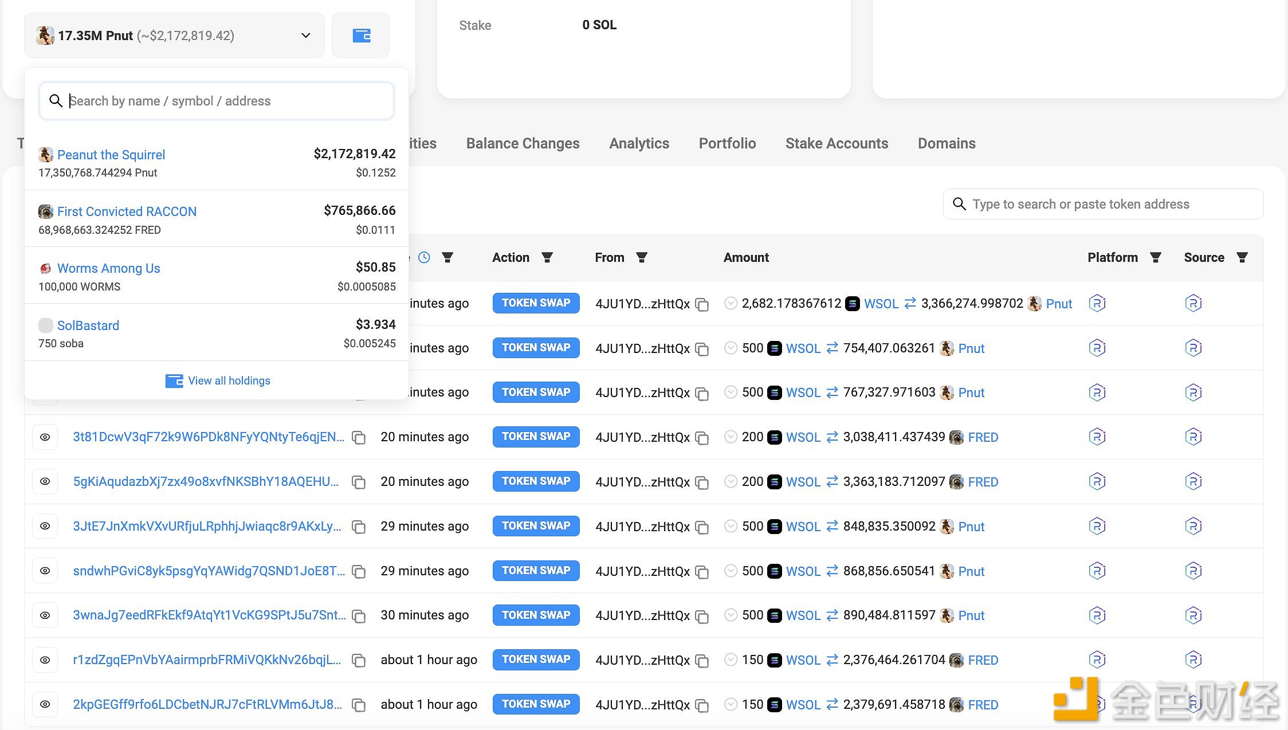Toggle eye icon for 5gKiAqudazbXj7zx transaction
The height and width of the screenshot is (730, 1288).
click(45, 481)
